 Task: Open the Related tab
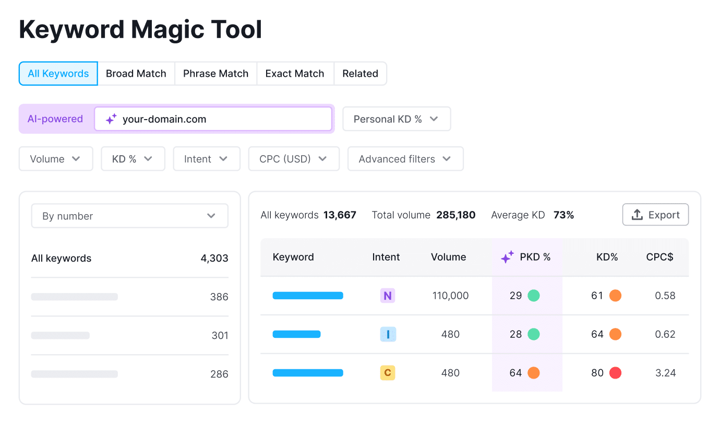[x=361, y=74]
